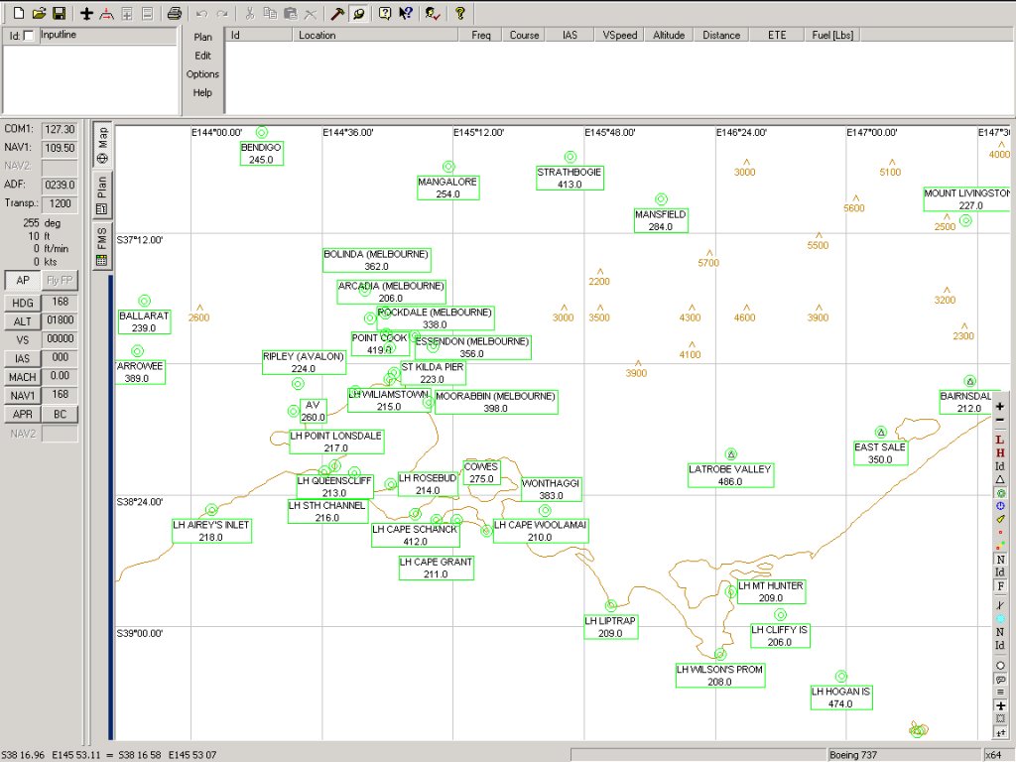Click the Inputline text area

(90, 77)
